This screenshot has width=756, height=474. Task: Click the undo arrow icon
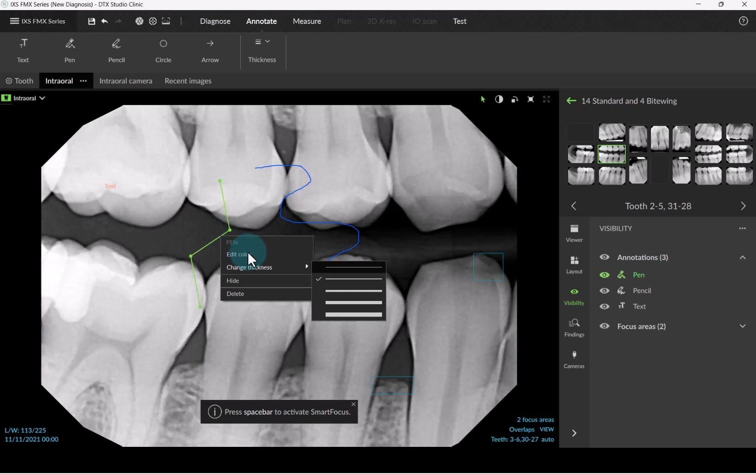point(105,21)
